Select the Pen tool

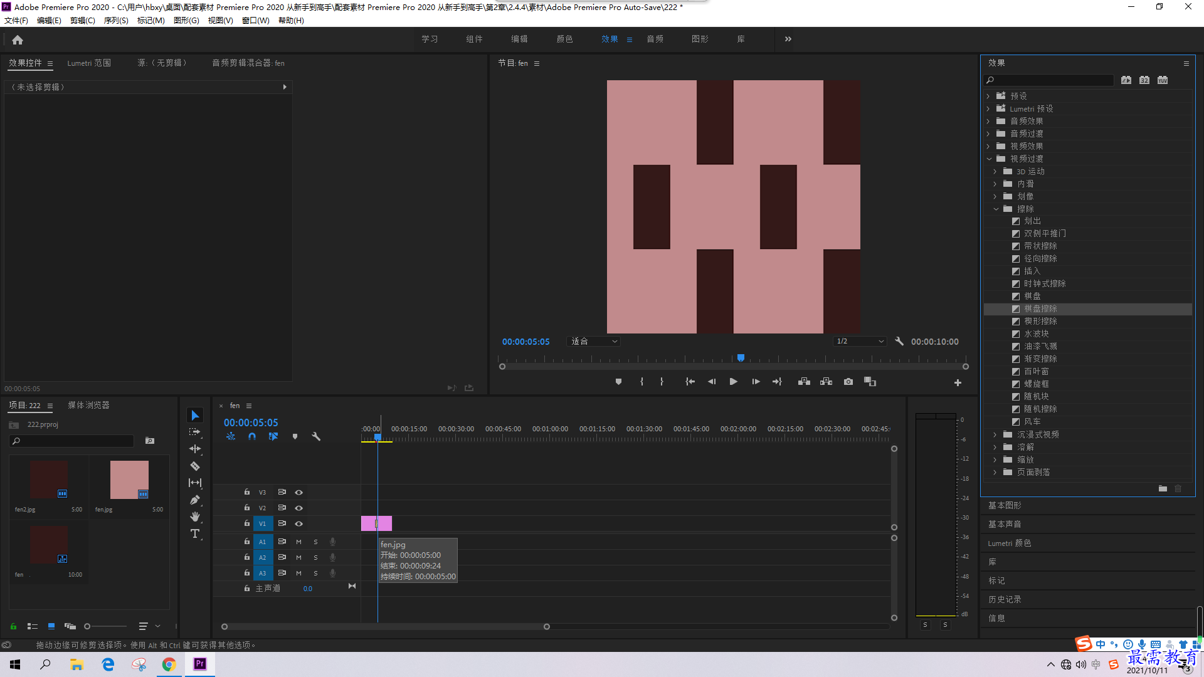[195, 500]
